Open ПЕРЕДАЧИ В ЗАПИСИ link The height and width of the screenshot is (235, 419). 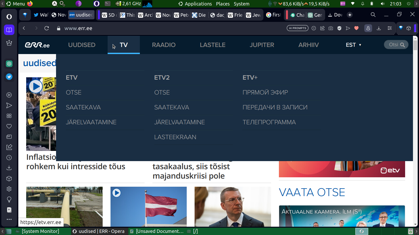click(275, 107)
